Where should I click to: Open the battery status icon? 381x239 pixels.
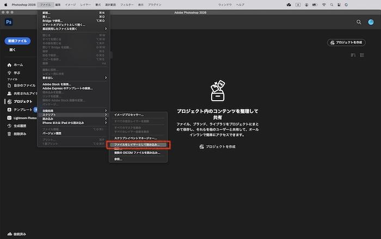(x=315, y=4)
